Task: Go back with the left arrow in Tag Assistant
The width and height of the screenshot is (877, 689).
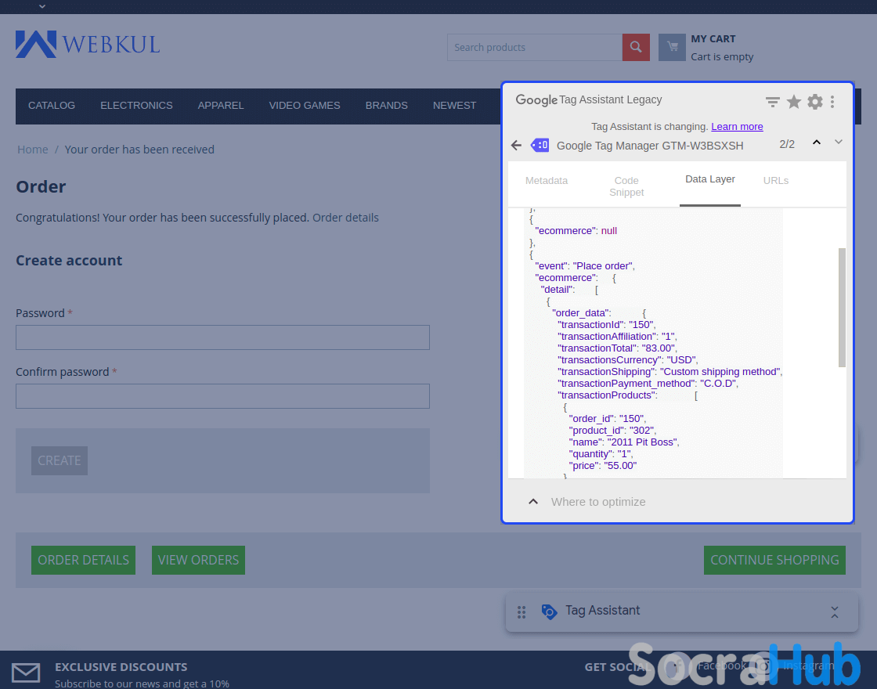Action: coord(516,146)
